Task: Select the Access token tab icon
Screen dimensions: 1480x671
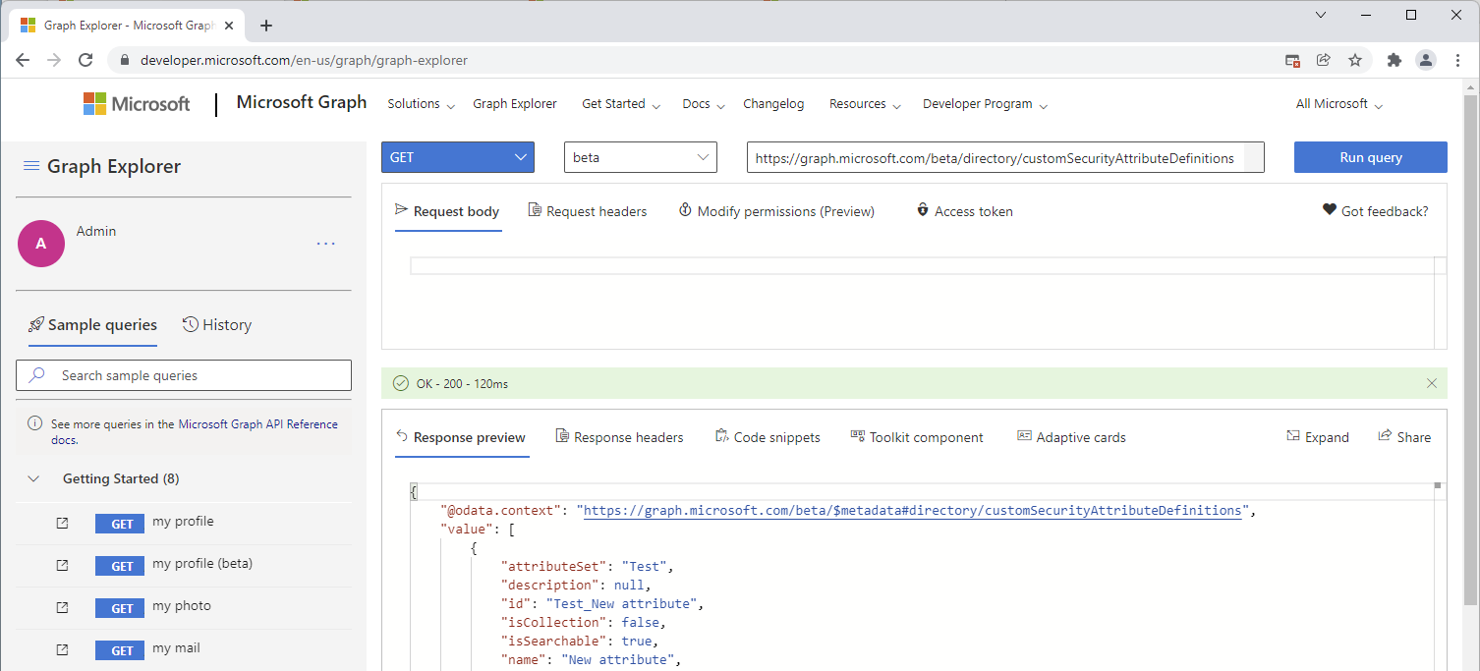Action: pyautogui.click(x=922, y=209)
